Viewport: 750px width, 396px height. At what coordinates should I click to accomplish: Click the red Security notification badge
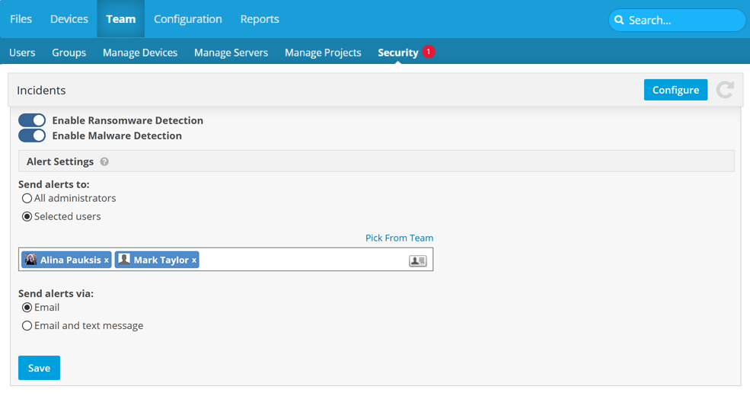[x=429, y=52]
